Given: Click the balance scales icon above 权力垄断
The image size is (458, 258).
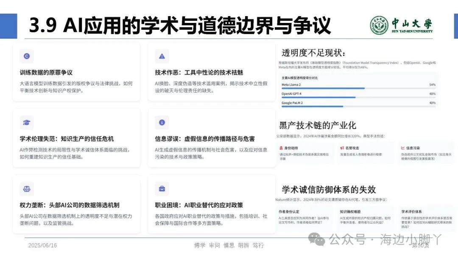Looking at the screenshot, I should pyautogui.click(x=27, y=189).
